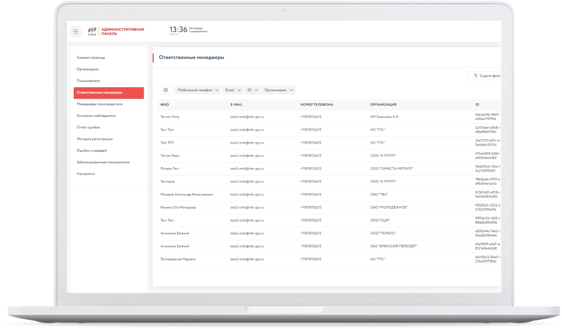Viewport: 562px width, 329px height.
Task: Open Отчёт ошибок page
Action: tap(89, 127)
